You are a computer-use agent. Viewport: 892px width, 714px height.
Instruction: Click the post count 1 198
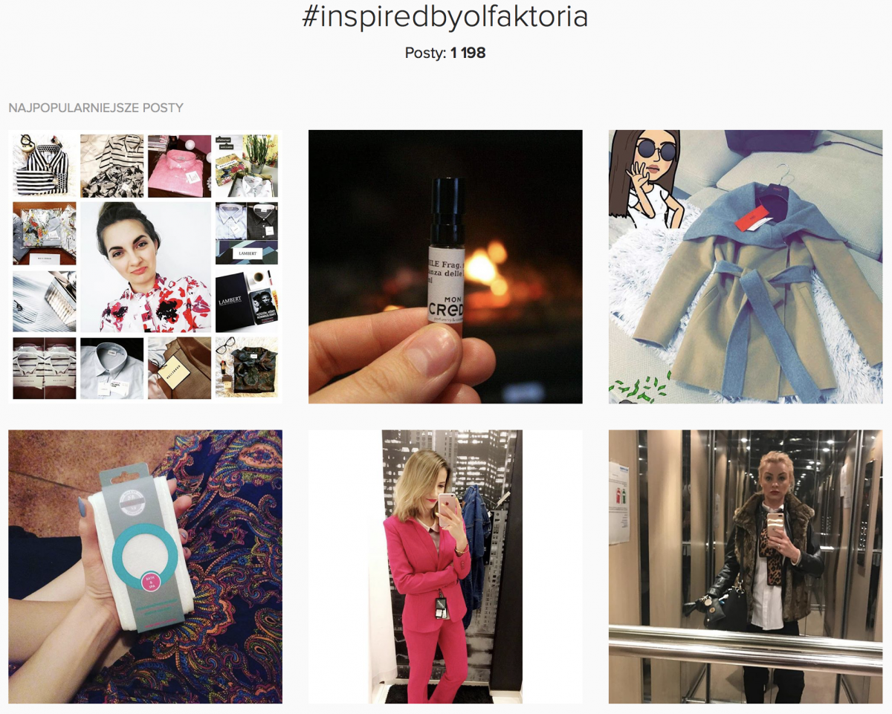tap(468, 53)
